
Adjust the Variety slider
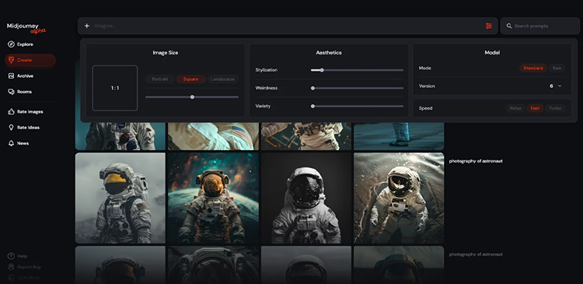pyautogui.click(x=357, y=106)
